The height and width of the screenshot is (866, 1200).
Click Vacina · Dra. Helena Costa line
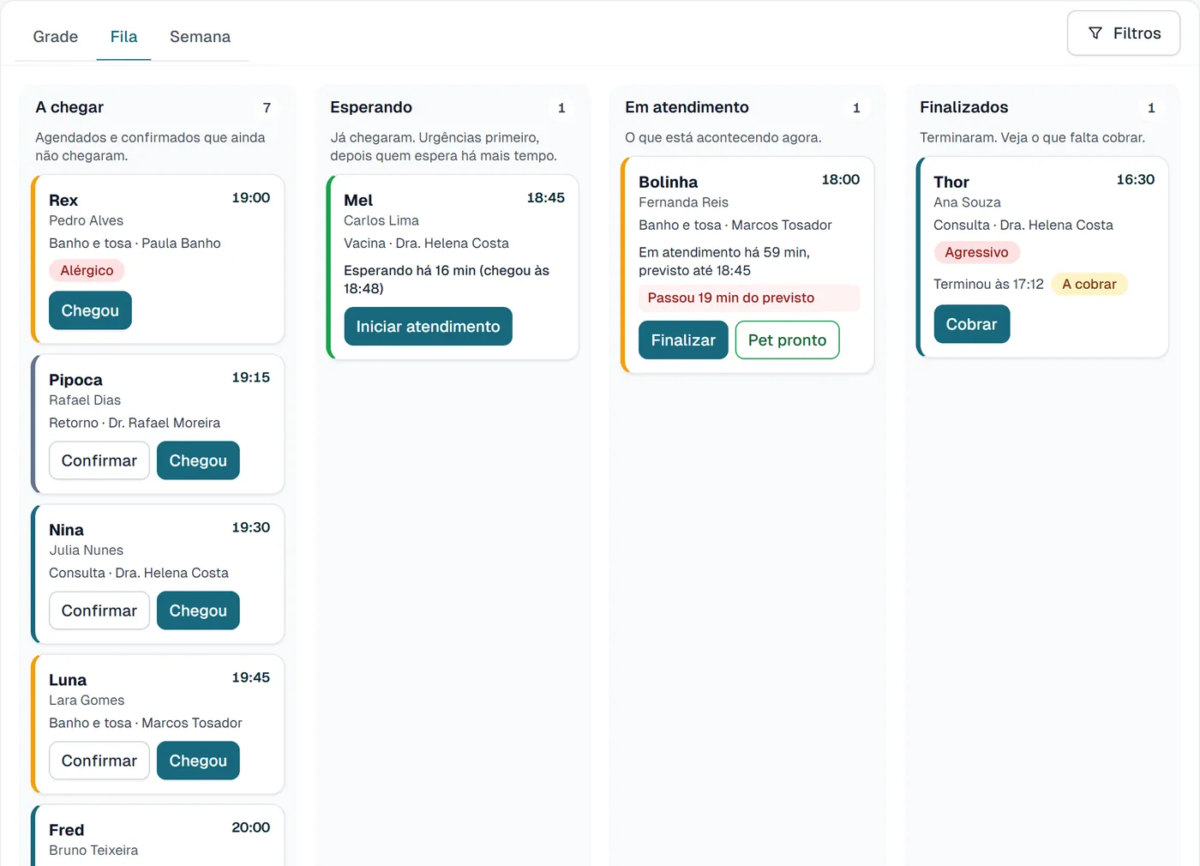[x=426, y=244]
